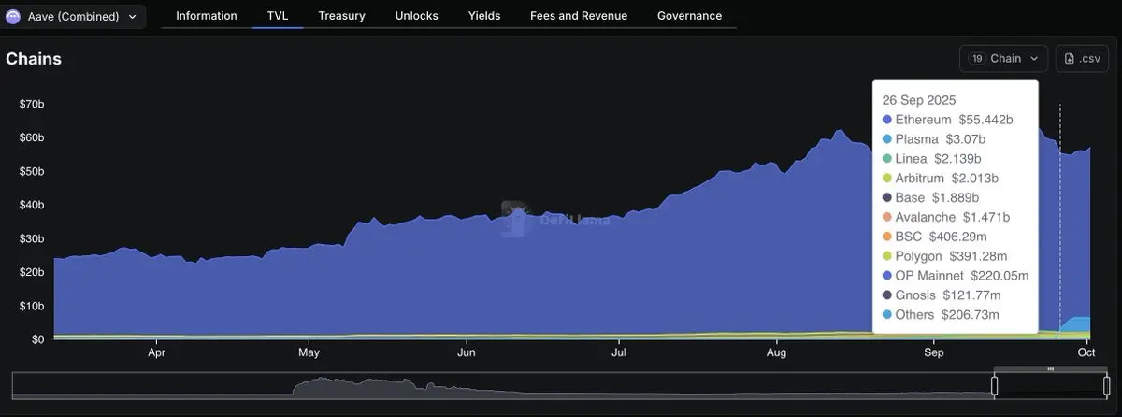Viewport: 1122px width, 417px height.
Task: Go to the Fees and Revenue tab
Action: click(578, 16)
